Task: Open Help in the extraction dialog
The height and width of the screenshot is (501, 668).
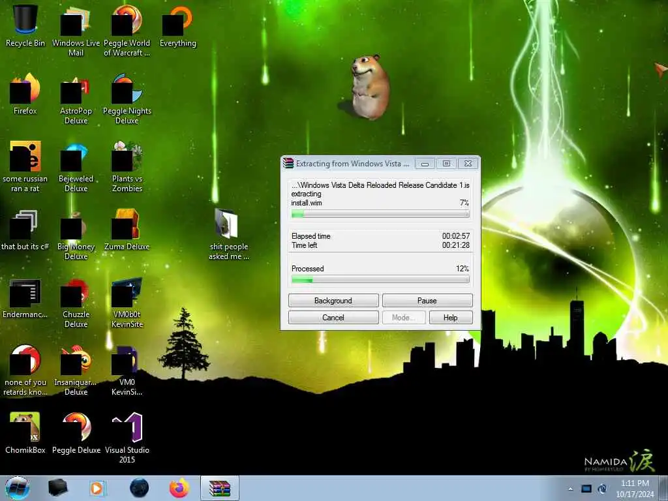Action: [x=450, y=318]
